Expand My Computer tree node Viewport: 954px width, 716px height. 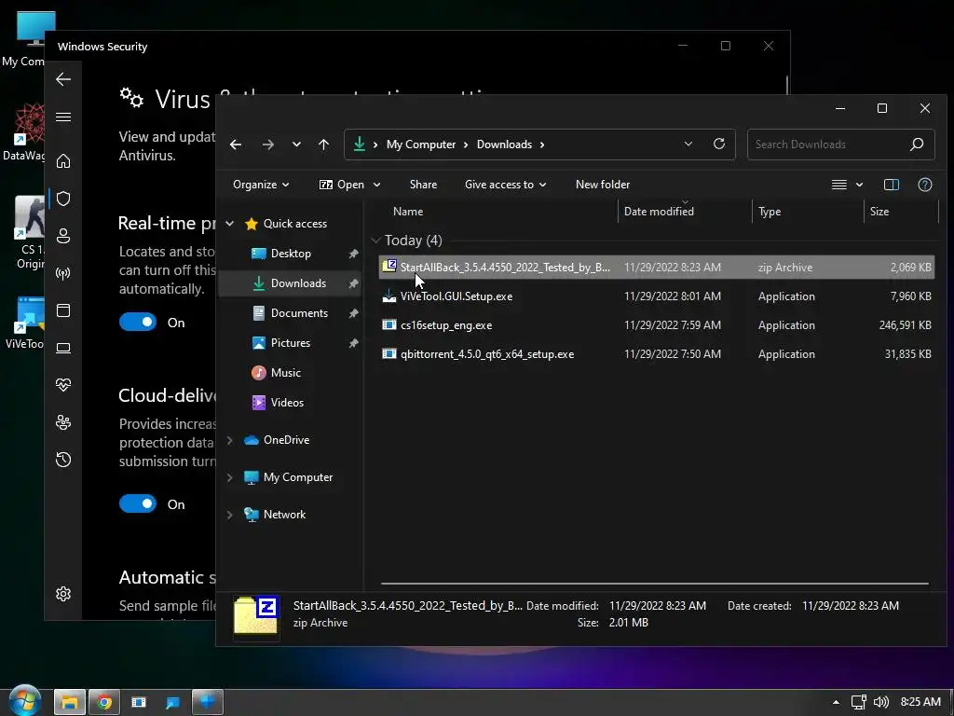(x=230, y=477)
